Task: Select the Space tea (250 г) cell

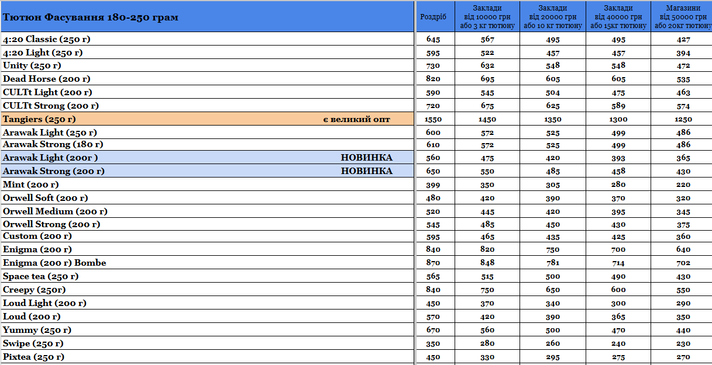Action: 207,276
